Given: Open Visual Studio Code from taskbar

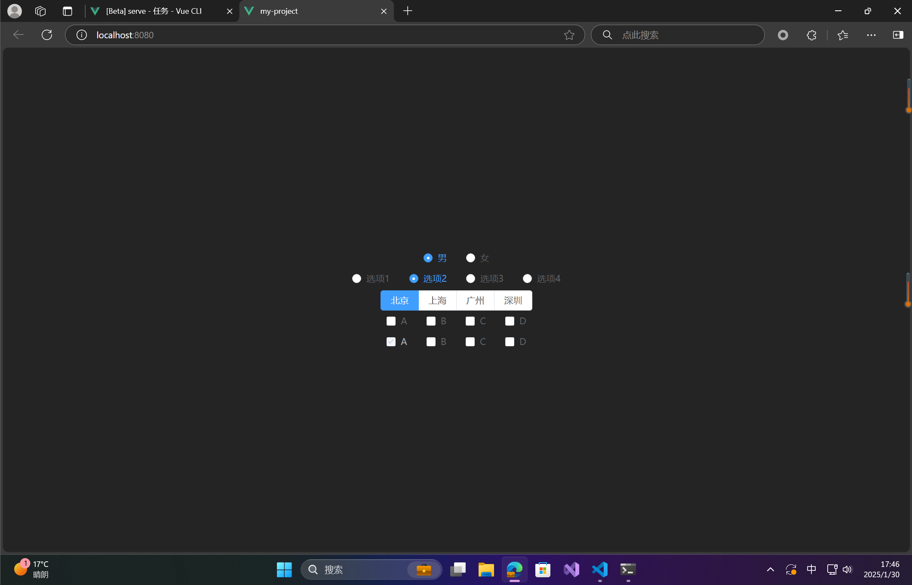Looking at the screenshot, I should point(599,570).
